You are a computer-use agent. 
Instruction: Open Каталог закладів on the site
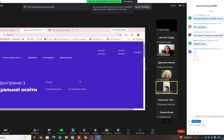(x=101, y=52)
